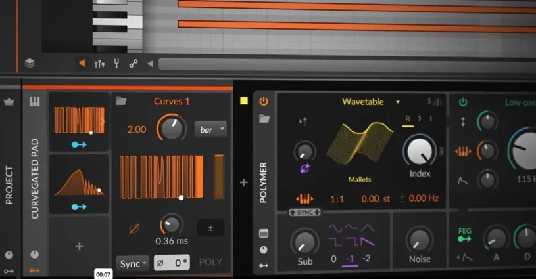This screenshot has height=279, width=536.
Task: Click the star icon above Index knob
Action: 408,118
